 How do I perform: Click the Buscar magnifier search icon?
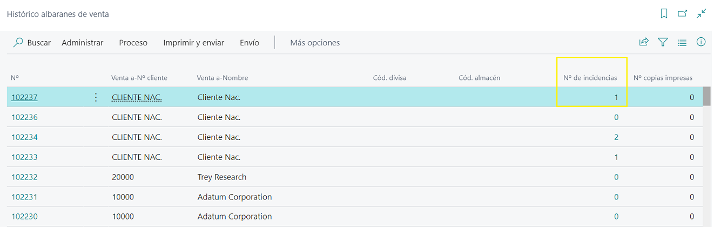(x=18, y=43)
